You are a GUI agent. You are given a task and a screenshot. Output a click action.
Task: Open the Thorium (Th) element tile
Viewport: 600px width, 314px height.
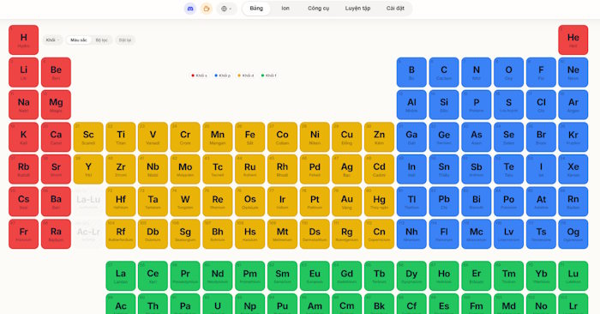click(153, 304)
